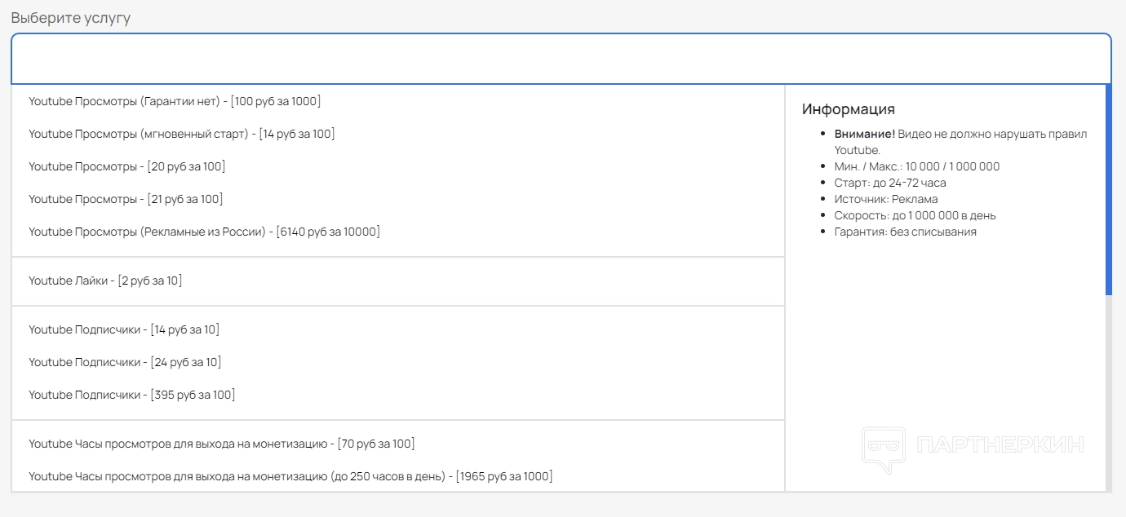Click the Выберите услугу label
Viewport: 1126px width, 517px height.
coord(70,18)
